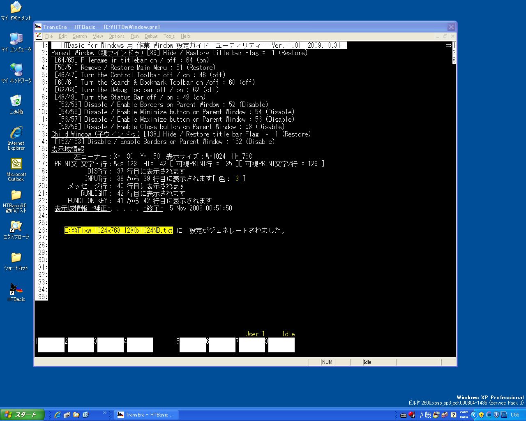
Task: Select the ごみ箱 recycle bin icon
Action: click(16, 104)
